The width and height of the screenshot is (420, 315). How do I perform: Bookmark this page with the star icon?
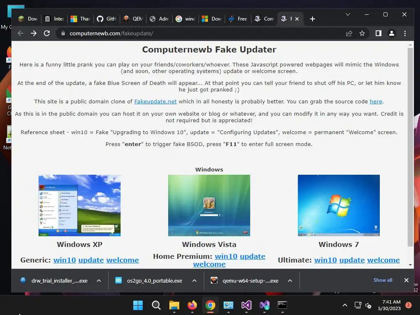tap(362, 33)
